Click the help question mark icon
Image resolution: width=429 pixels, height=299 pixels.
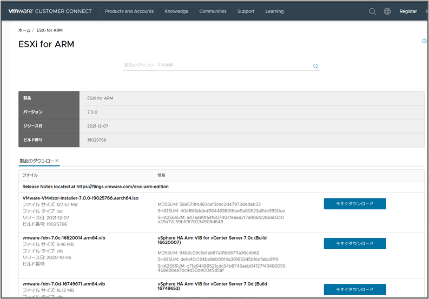tap(424, 41)
